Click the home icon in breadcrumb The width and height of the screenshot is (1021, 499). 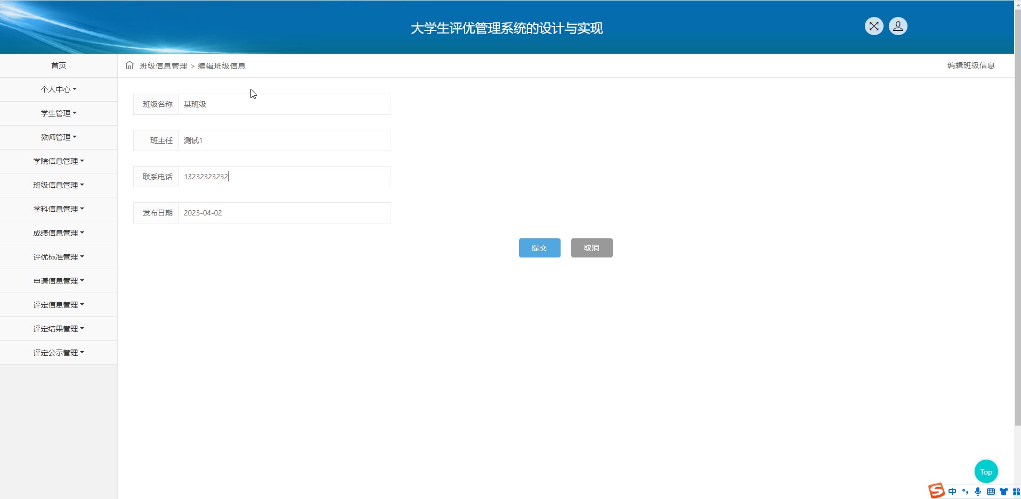[129, 65]
